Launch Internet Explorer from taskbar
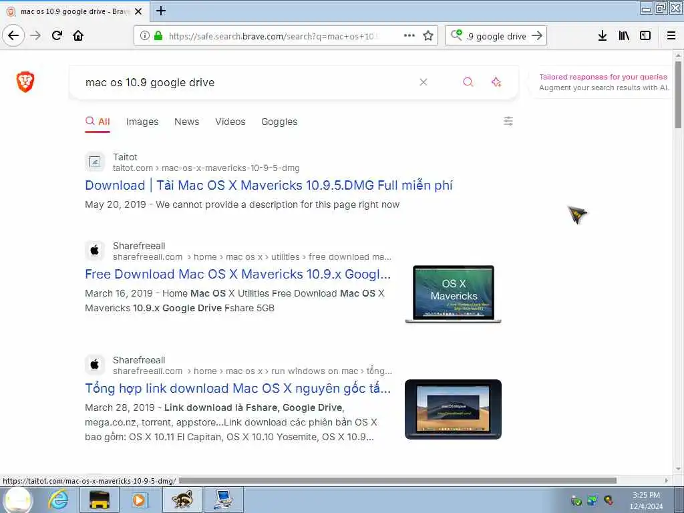Image resolution: width=684 pixels, height=513 pixels. coord(58,500)
